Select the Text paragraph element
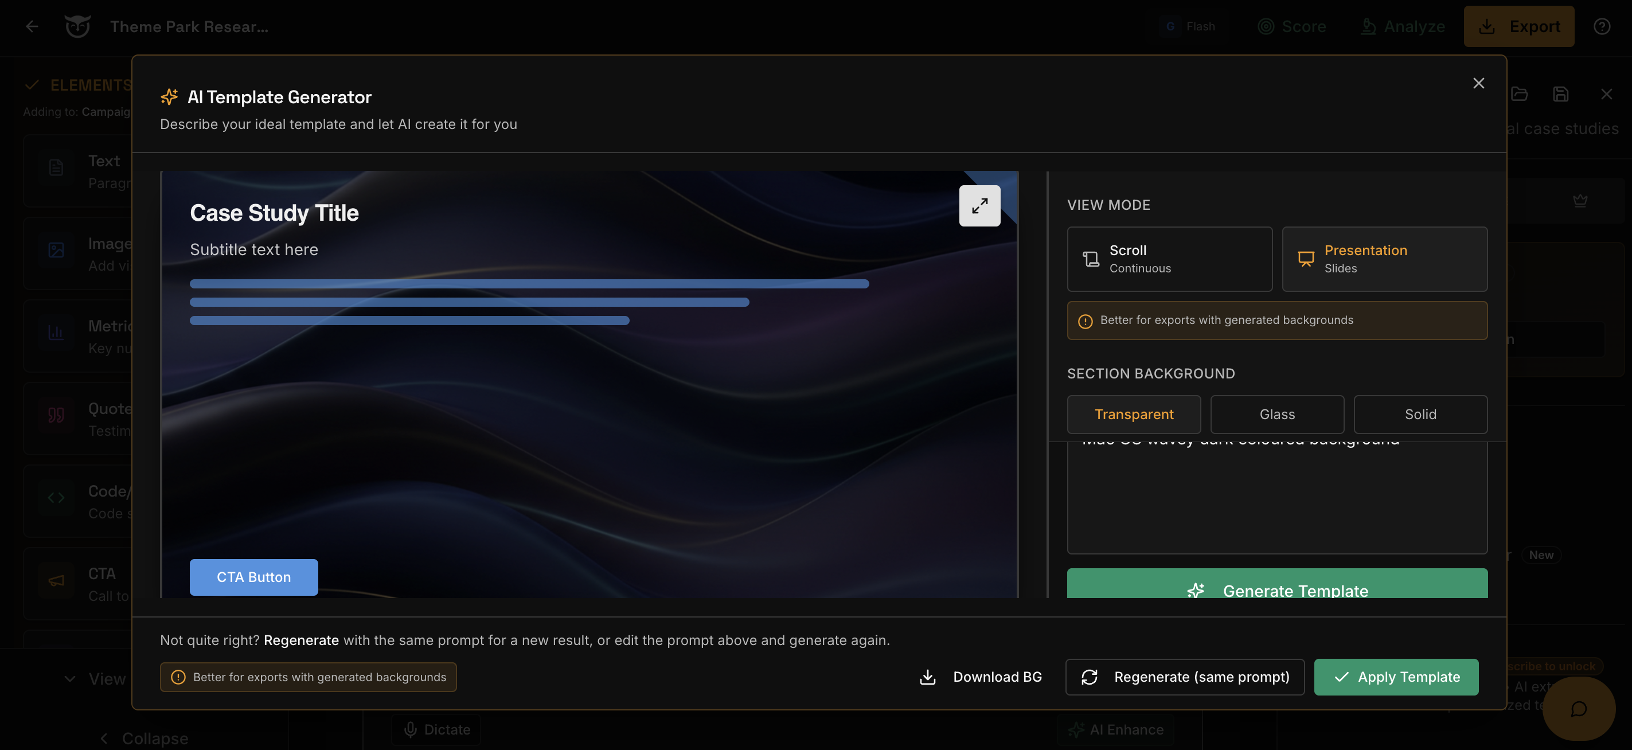The width and height of the screenshot is (1632, 750). [56, 167]
